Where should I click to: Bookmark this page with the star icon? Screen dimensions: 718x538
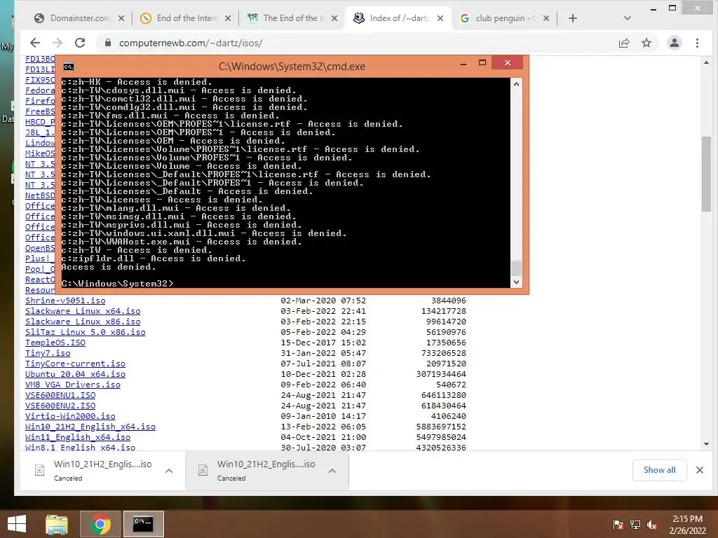tap(646, 43)
